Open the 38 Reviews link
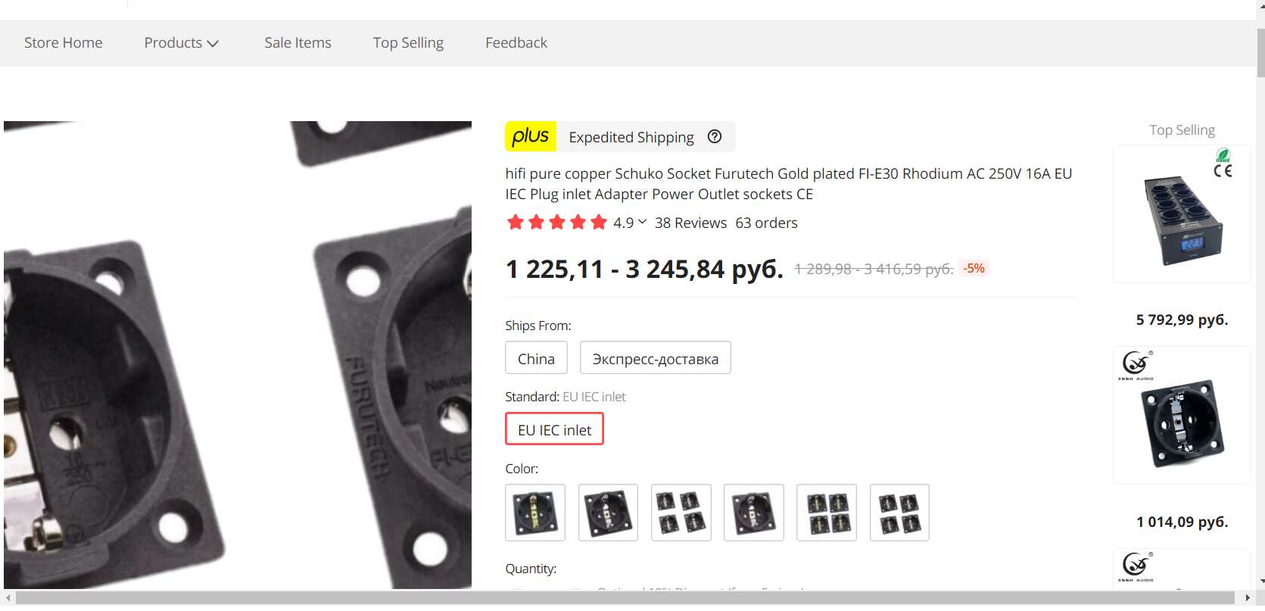1265x611 pixels. pyautogui.click(x=690, y=223)
